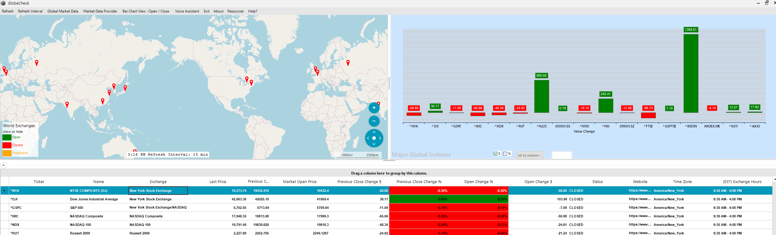Screen dimensions: 776x235
Task: Sort by Previous Close Change % column header
Action: point(419,181)
